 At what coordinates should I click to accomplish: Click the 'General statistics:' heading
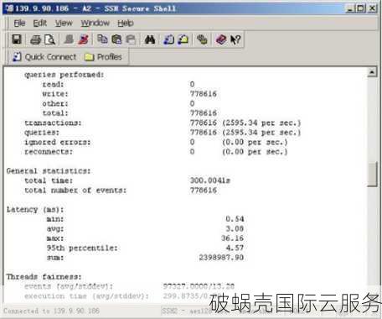49,171
